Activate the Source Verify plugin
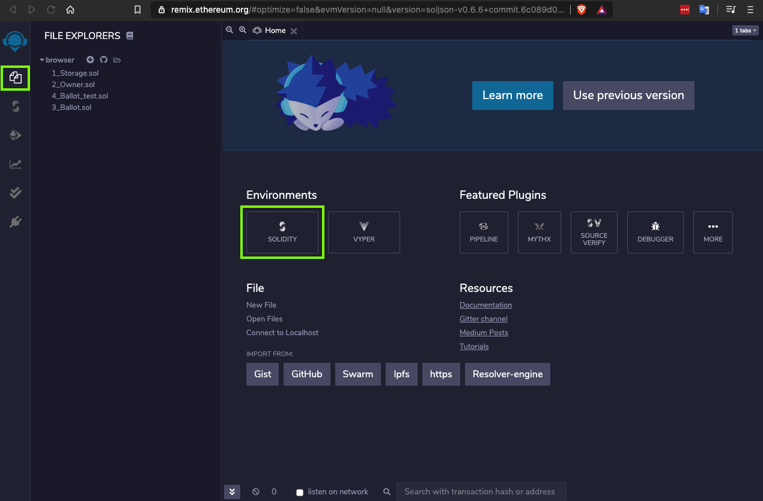763x501 pixels. pyautogui.click(x=594, y=232)
